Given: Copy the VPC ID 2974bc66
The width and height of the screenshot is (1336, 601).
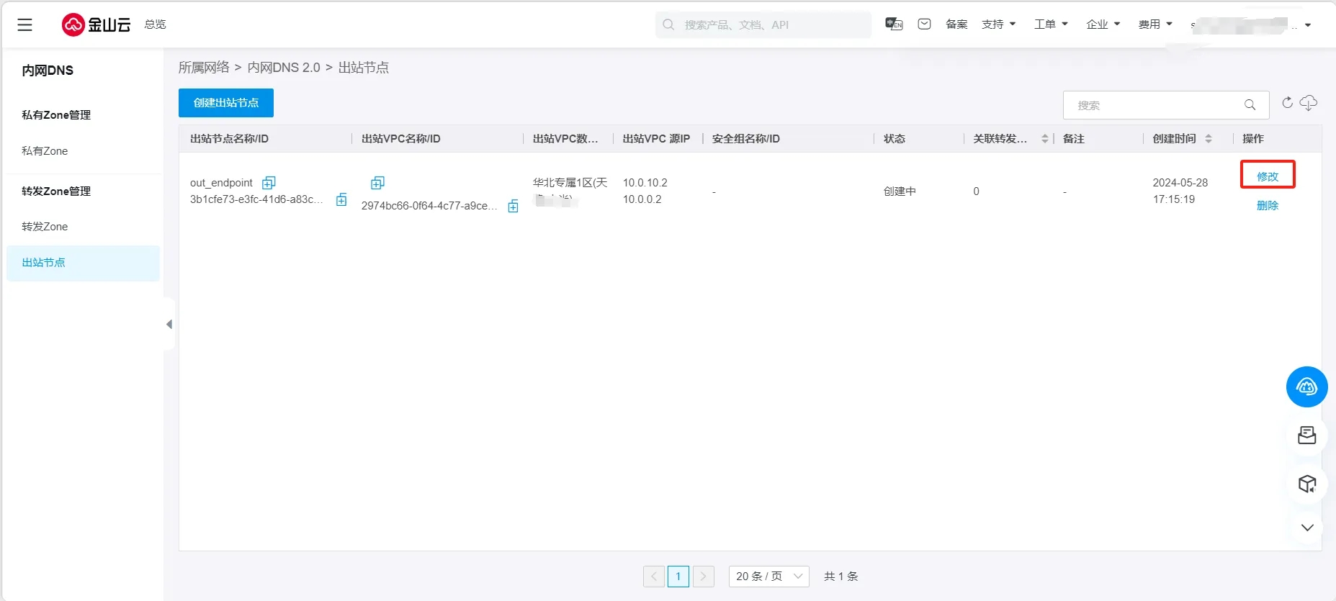Looking at the screenshot, I should tap(513, 207).
